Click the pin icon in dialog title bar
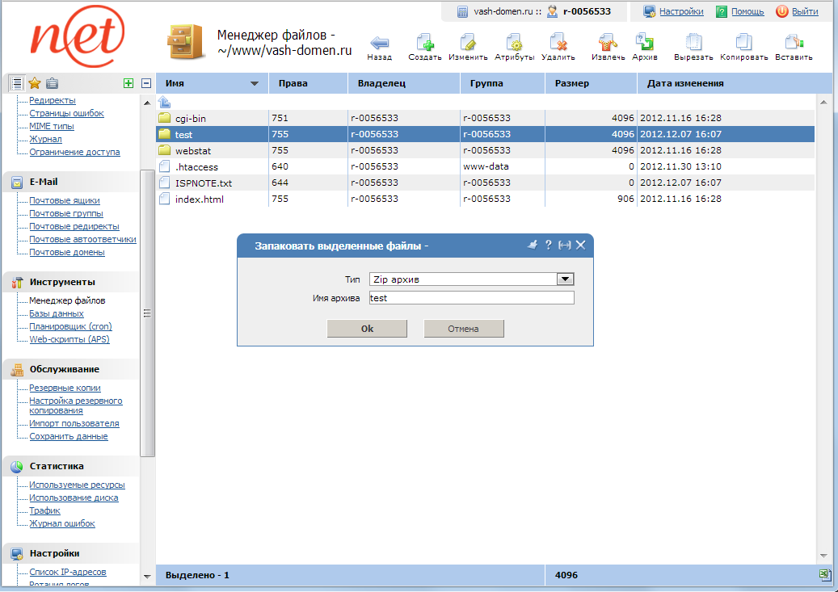The width and height of the screenshot is (838, 592). click(532, 246)
